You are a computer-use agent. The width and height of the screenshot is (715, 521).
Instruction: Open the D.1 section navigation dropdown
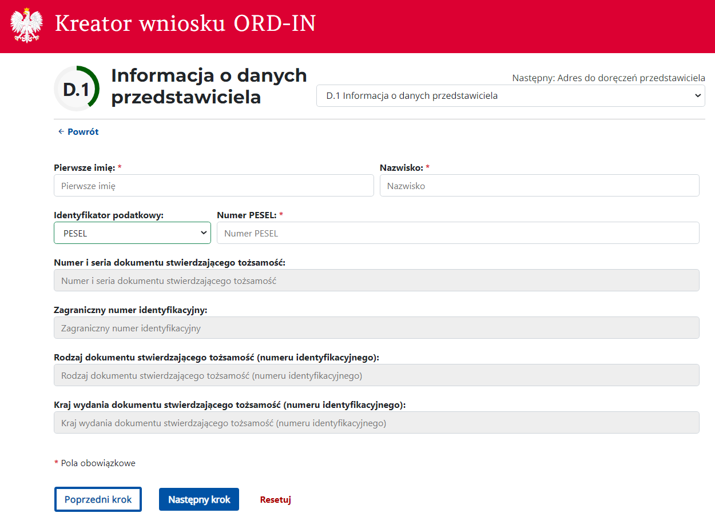510,96
